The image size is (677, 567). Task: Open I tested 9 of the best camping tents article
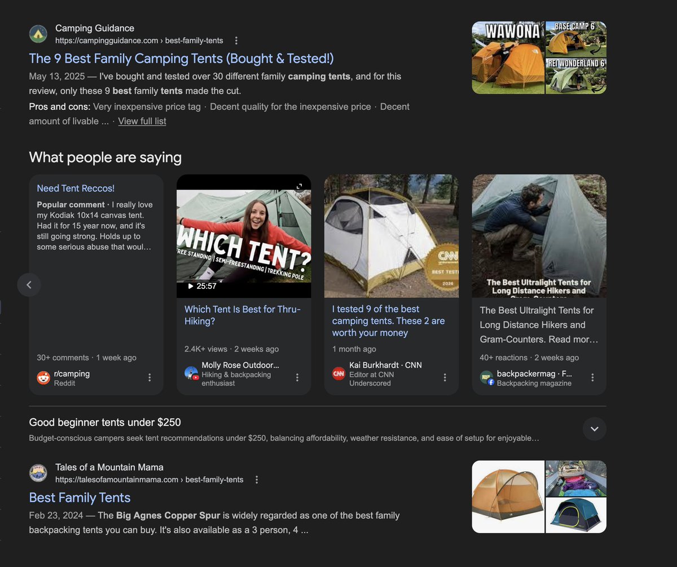point(389,321)
